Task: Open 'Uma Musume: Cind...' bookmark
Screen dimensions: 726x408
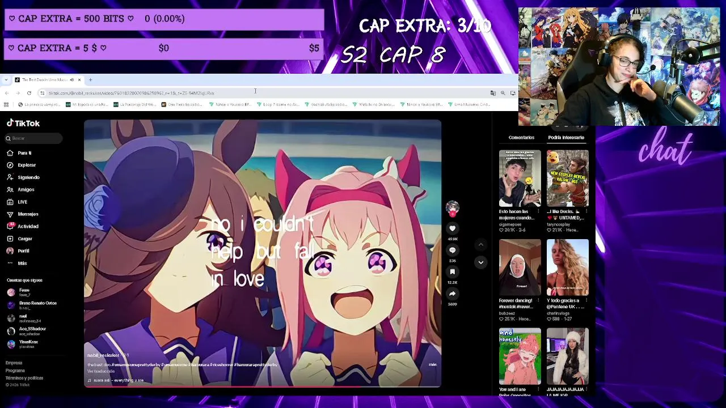Action: [x=469, y=104]
